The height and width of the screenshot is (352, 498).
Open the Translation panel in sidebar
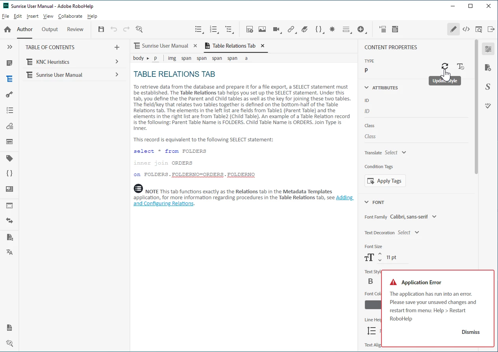pyautogui.click(x=10, y=252)
